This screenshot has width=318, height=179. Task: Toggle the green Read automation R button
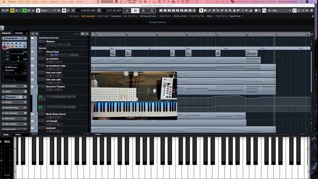pos(24,10)
